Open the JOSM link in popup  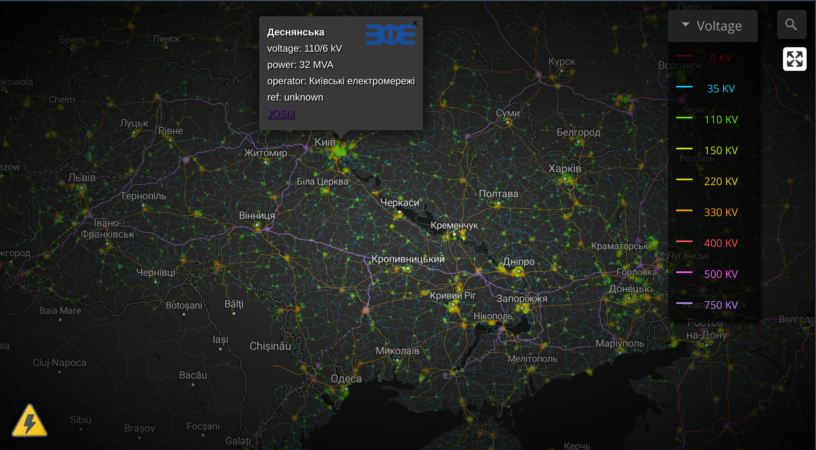(281, 114)
